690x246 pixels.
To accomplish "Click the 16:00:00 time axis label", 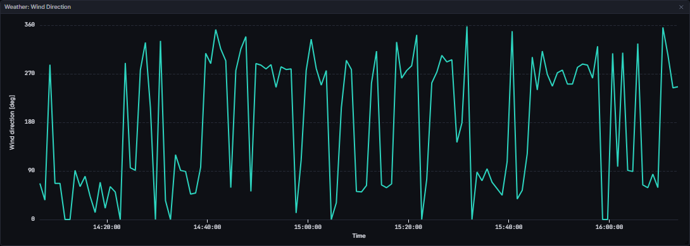I will point(609,226).
